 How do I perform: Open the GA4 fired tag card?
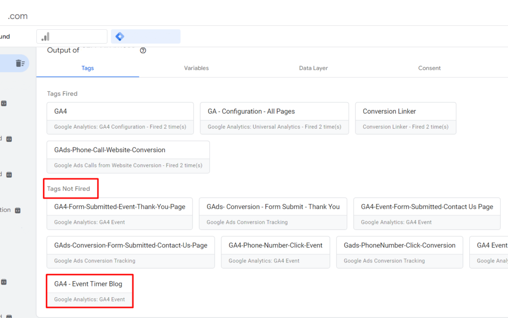click(x=120, y=118)
